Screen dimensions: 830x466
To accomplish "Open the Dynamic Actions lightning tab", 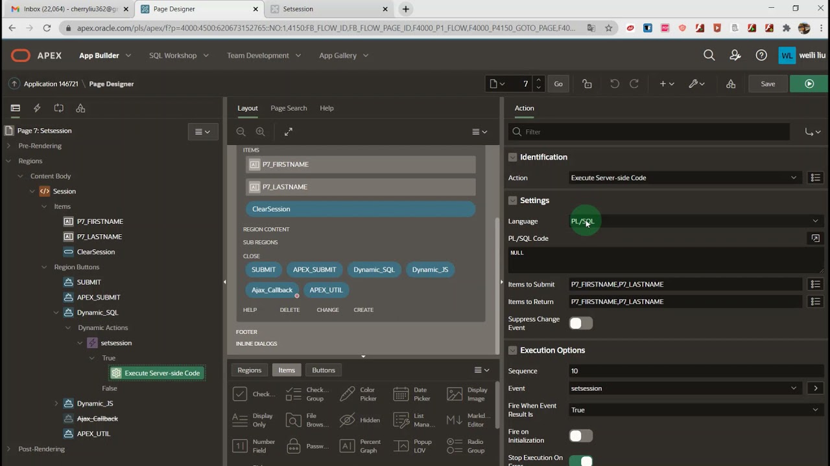I will tap(37, 108).
